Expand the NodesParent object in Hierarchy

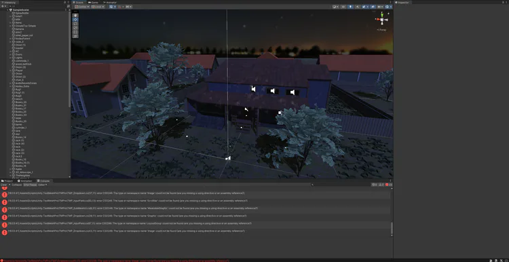click(11, 39)
